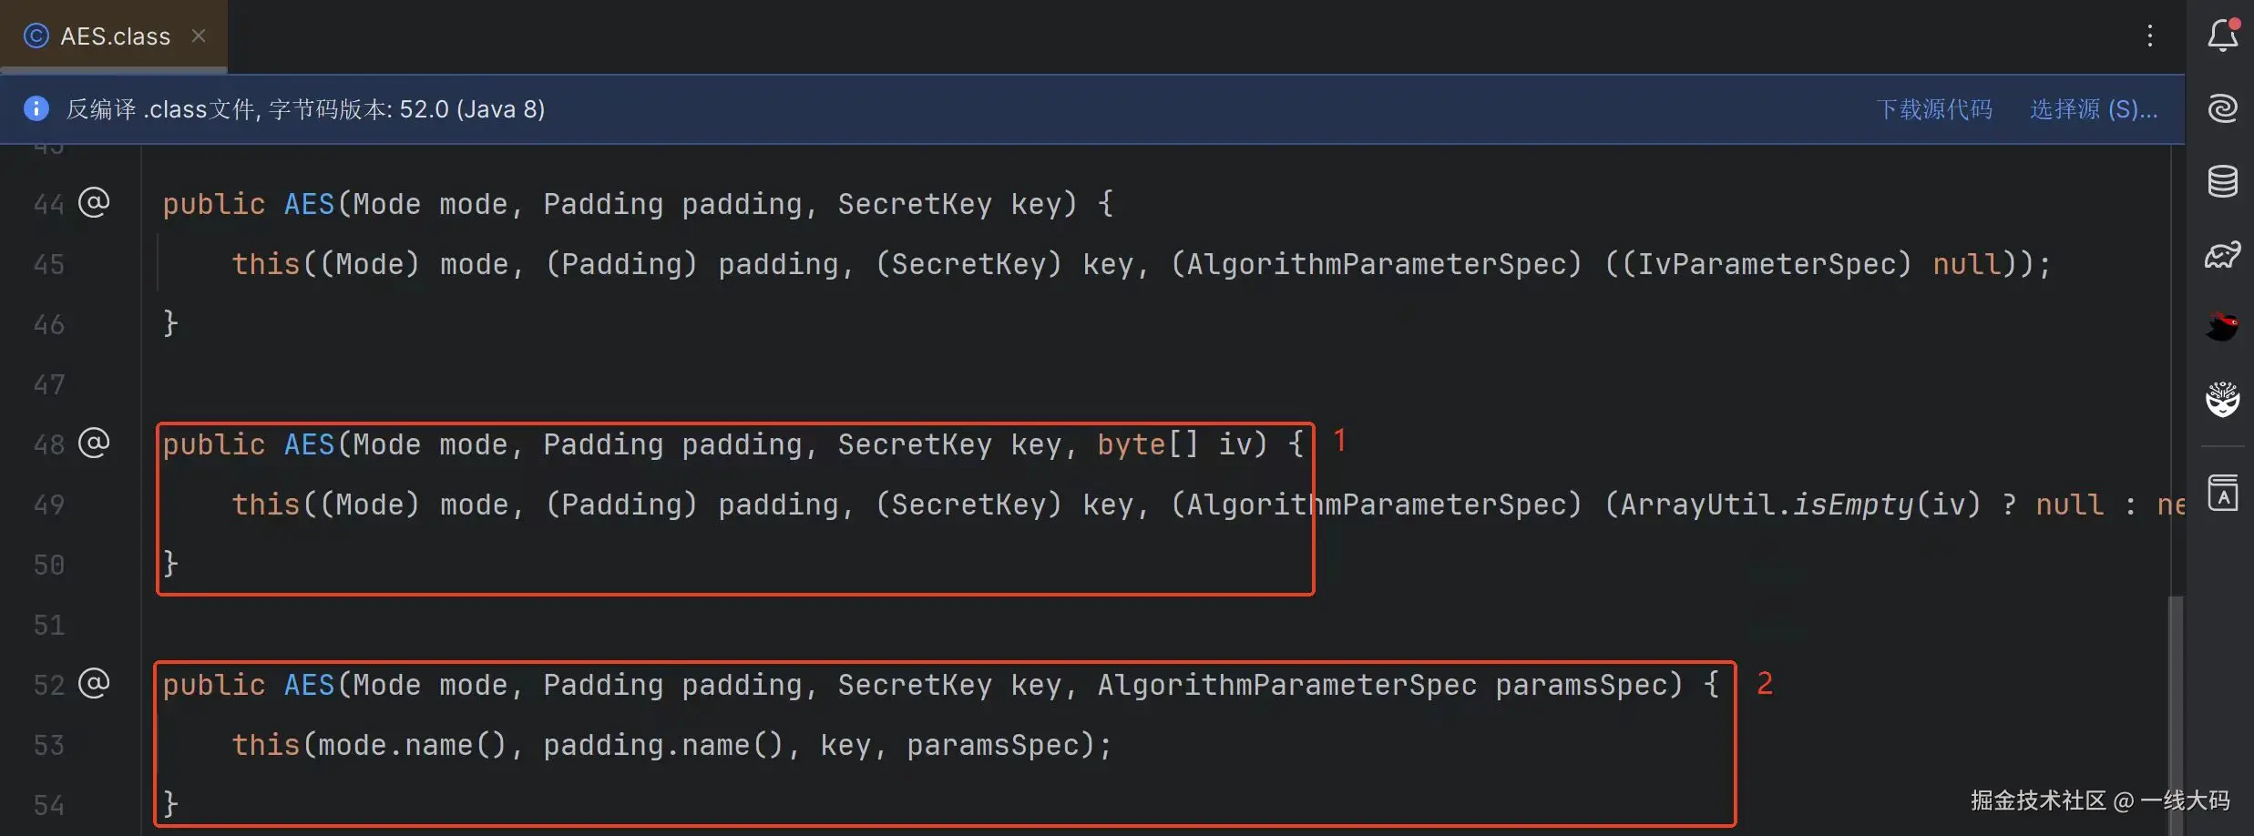Open the translation document icon in sidebar
The image size is (2254, 836).
pos(2222,493)
